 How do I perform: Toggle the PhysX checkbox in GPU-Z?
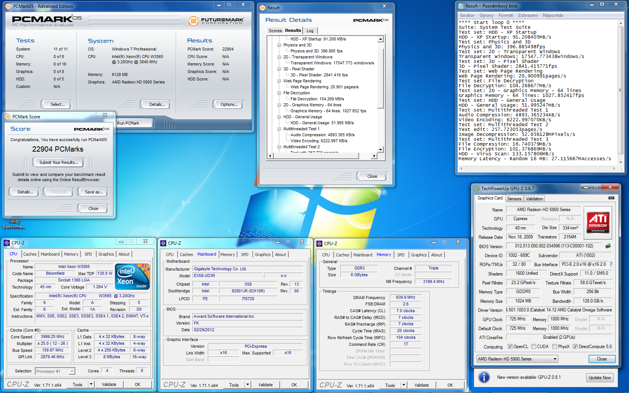(x=554, y=347)
